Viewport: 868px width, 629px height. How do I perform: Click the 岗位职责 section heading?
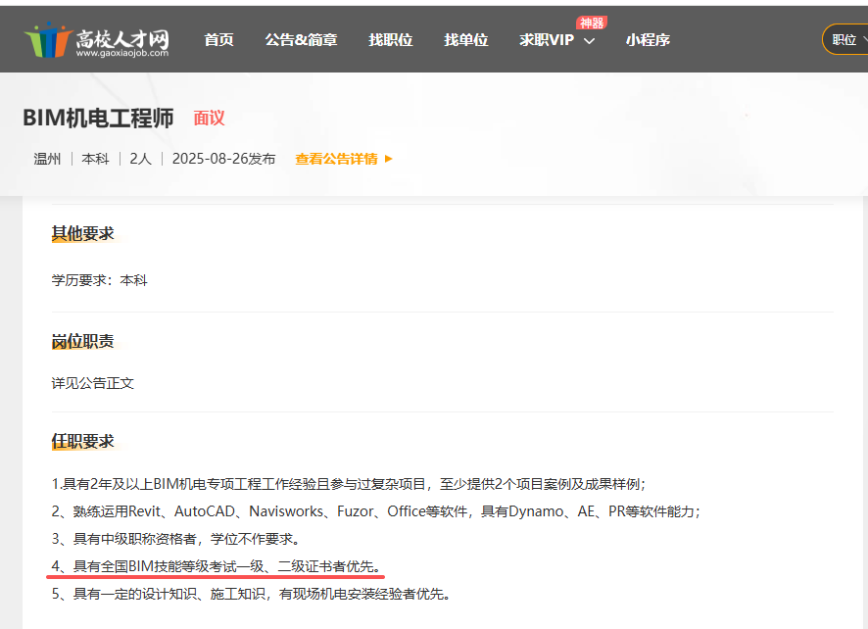pyautogui.click(x=82, y=341)
